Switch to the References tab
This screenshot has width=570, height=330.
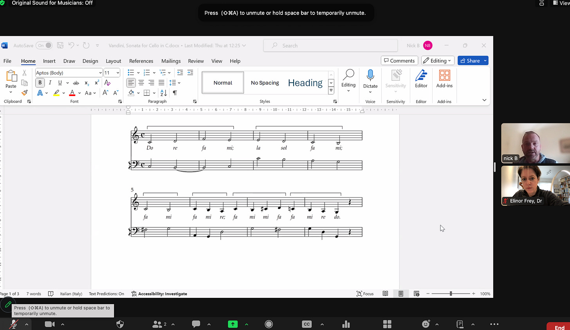click(141, 61)
